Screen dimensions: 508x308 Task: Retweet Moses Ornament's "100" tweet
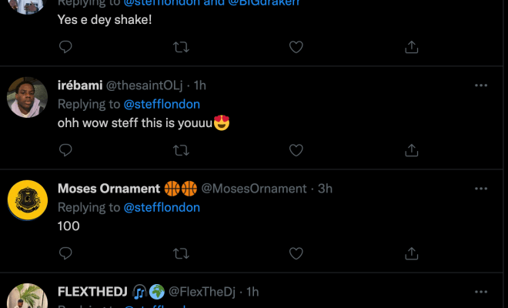[x=181, y=253]
